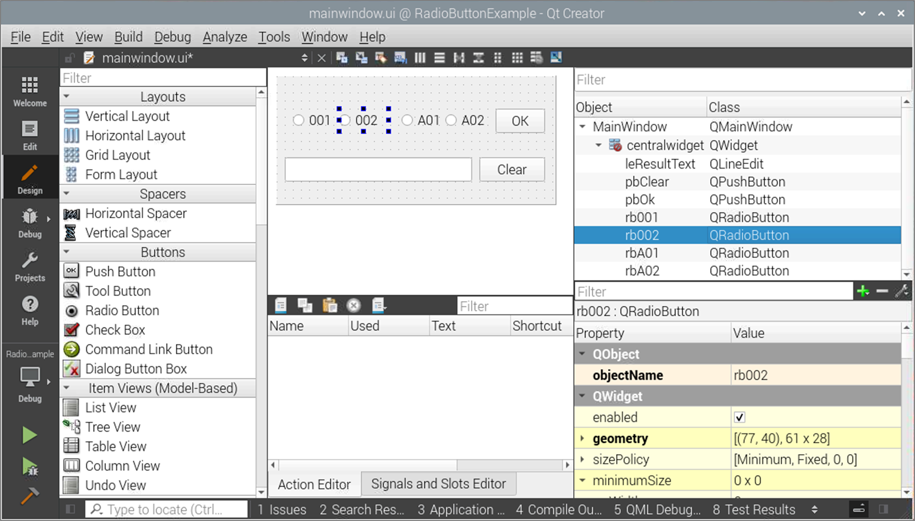Click Delete action icon in Action Editor
This screenshot has height=521, width=915.
click(354, 306)
